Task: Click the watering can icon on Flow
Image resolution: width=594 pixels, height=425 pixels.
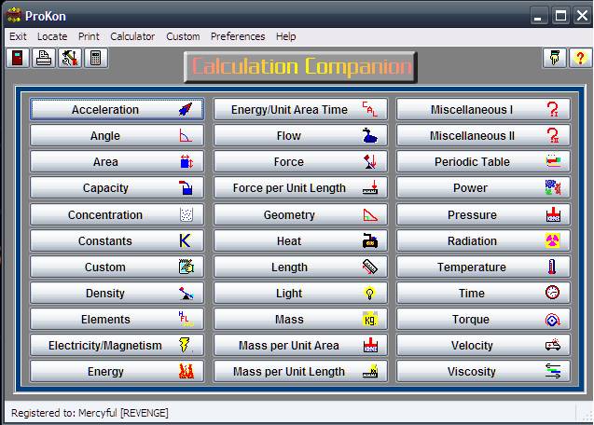Action: [369, 135]
